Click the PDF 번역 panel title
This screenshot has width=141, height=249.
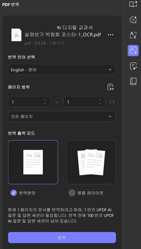[11, 4]
